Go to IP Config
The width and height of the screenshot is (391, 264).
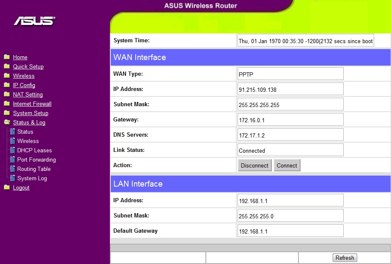pyautogui.click(x=24, y=85)
